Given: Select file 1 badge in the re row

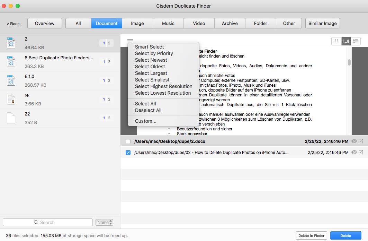Looking at the screenshot, I should coord(104,99).
